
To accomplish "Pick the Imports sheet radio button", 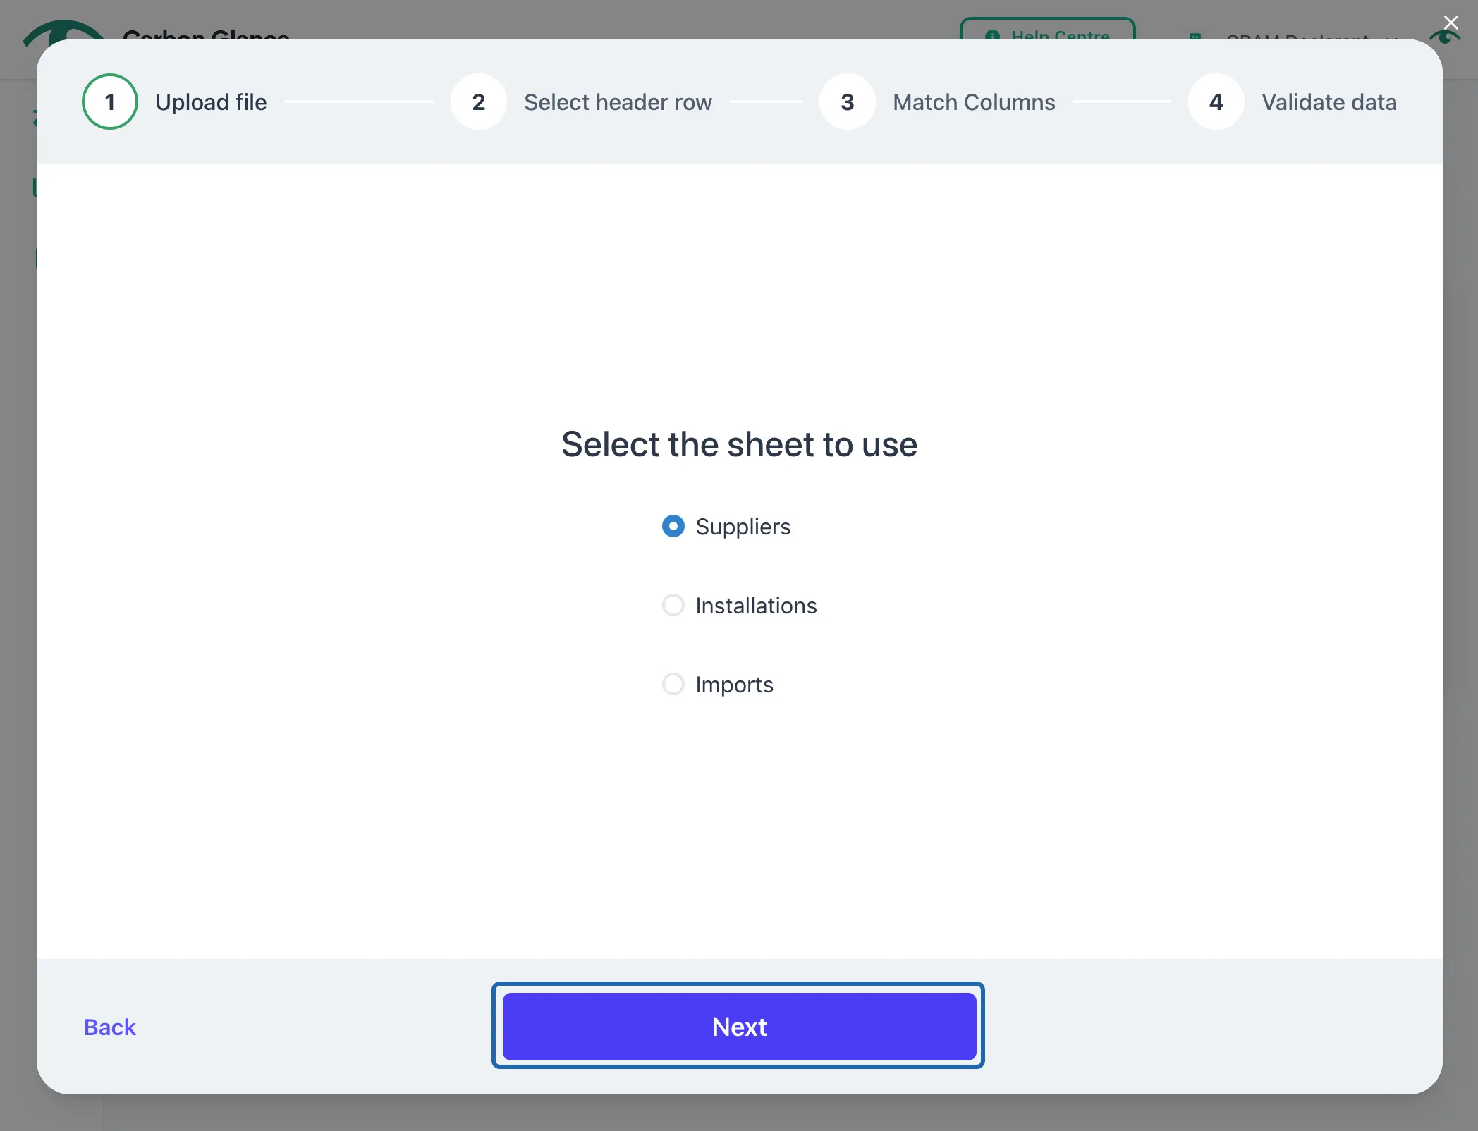I will click(x=673, y=685).
